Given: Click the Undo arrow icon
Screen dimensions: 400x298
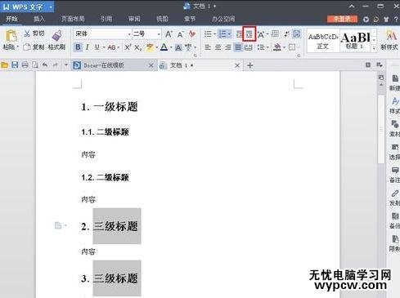Looking at the screenshot, I should (x=45, y=65).
